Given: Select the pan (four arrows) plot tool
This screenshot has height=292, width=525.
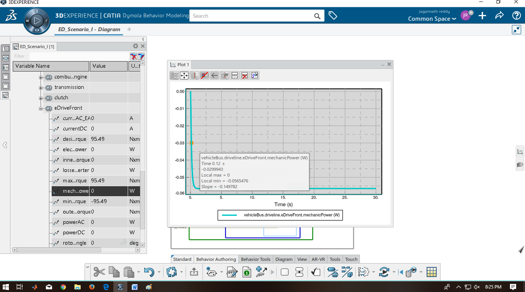Looking at the screenshot, I should tap(184, 75).
